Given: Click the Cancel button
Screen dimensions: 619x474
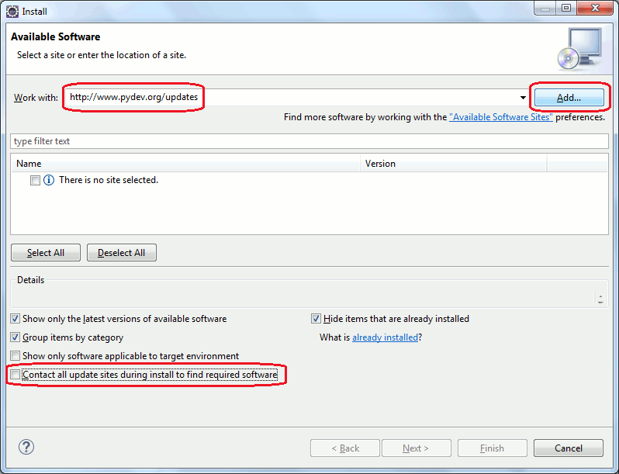Looking at the screenshot, I should pyautogui.click(x=568, y=448).
